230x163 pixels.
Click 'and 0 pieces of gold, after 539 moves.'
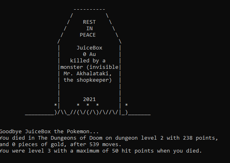click(x=60, y=144)
